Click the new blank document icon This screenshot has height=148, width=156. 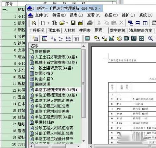(43, 23)
